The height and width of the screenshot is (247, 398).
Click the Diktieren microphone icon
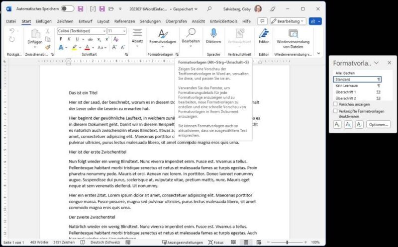(x=213, y=33)
